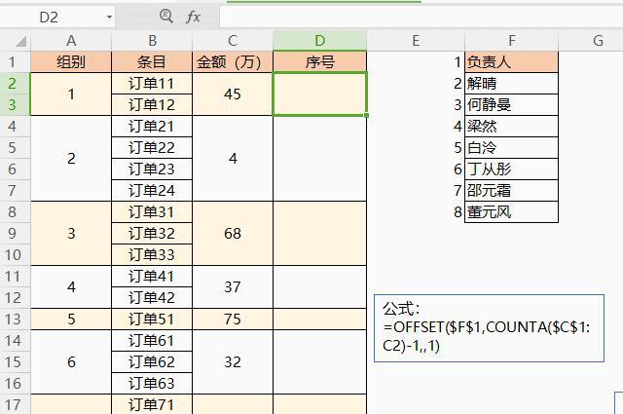Click the group cell with value 1
The height and width of the screenshot is (414, 623).
pos(71,94)
